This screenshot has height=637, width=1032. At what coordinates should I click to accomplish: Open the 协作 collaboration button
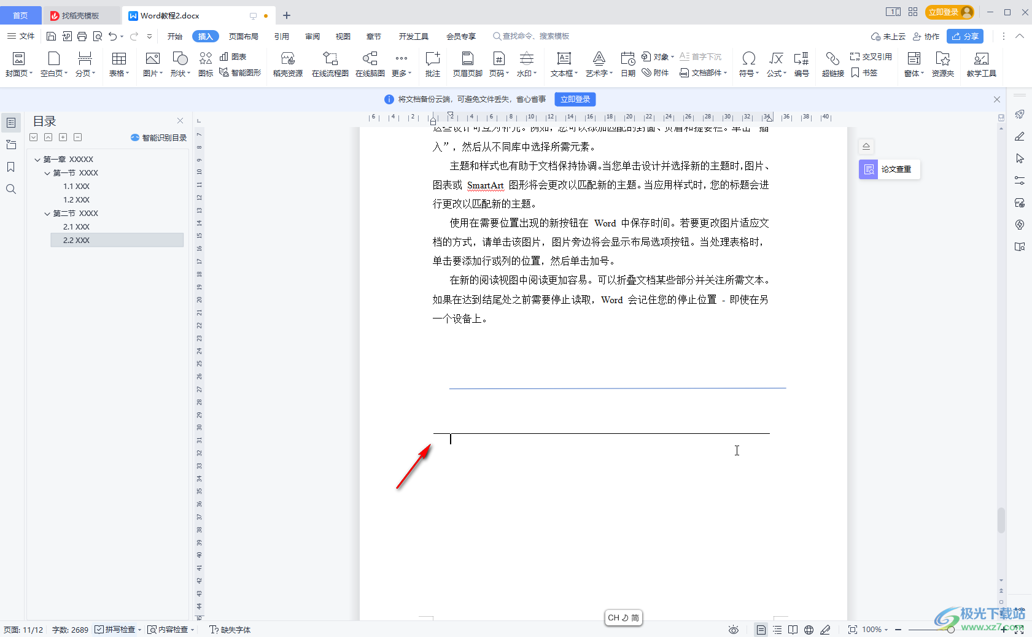tap(926, 36)
